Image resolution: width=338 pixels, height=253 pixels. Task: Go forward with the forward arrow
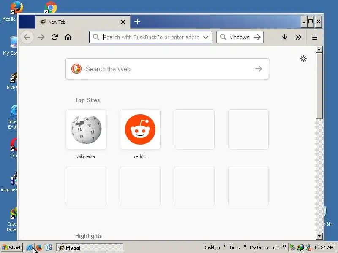pos(41,37)
